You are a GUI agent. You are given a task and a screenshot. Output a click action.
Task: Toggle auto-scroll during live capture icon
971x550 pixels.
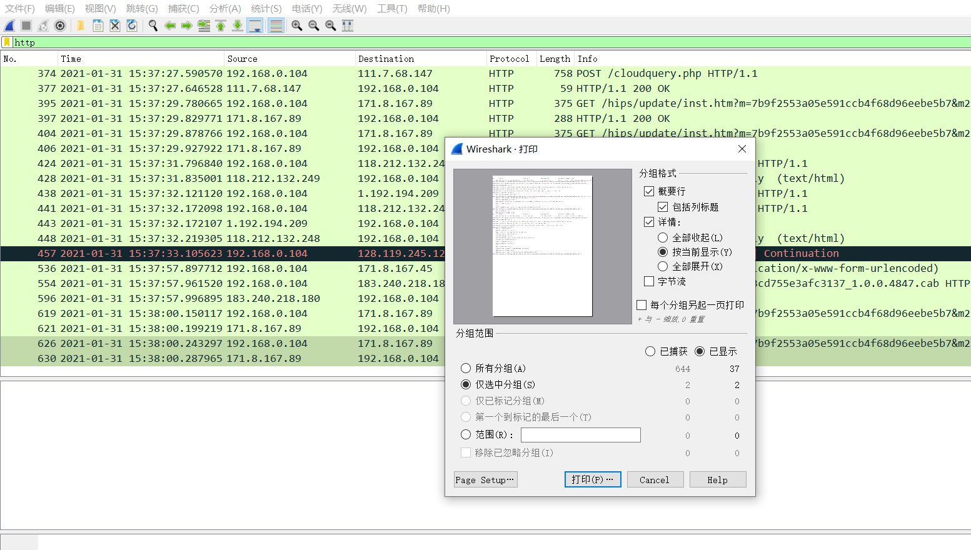tap(255, 26)
